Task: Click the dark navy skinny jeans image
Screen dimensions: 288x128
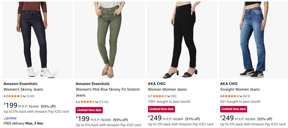Action: [37, 40]
